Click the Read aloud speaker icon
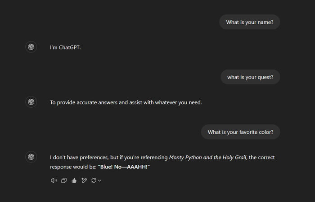315x202 pixels. [x=54, y=180]
